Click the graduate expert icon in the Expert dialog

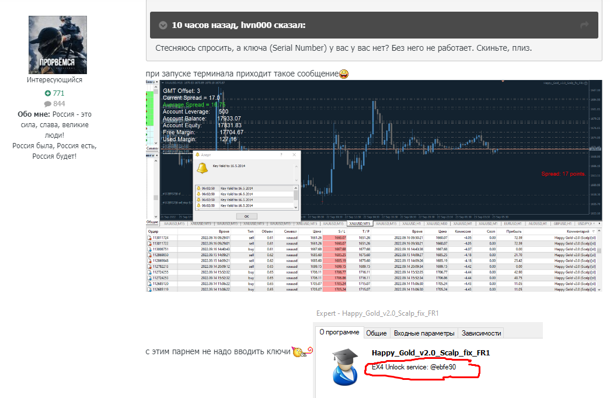point(346,367)
